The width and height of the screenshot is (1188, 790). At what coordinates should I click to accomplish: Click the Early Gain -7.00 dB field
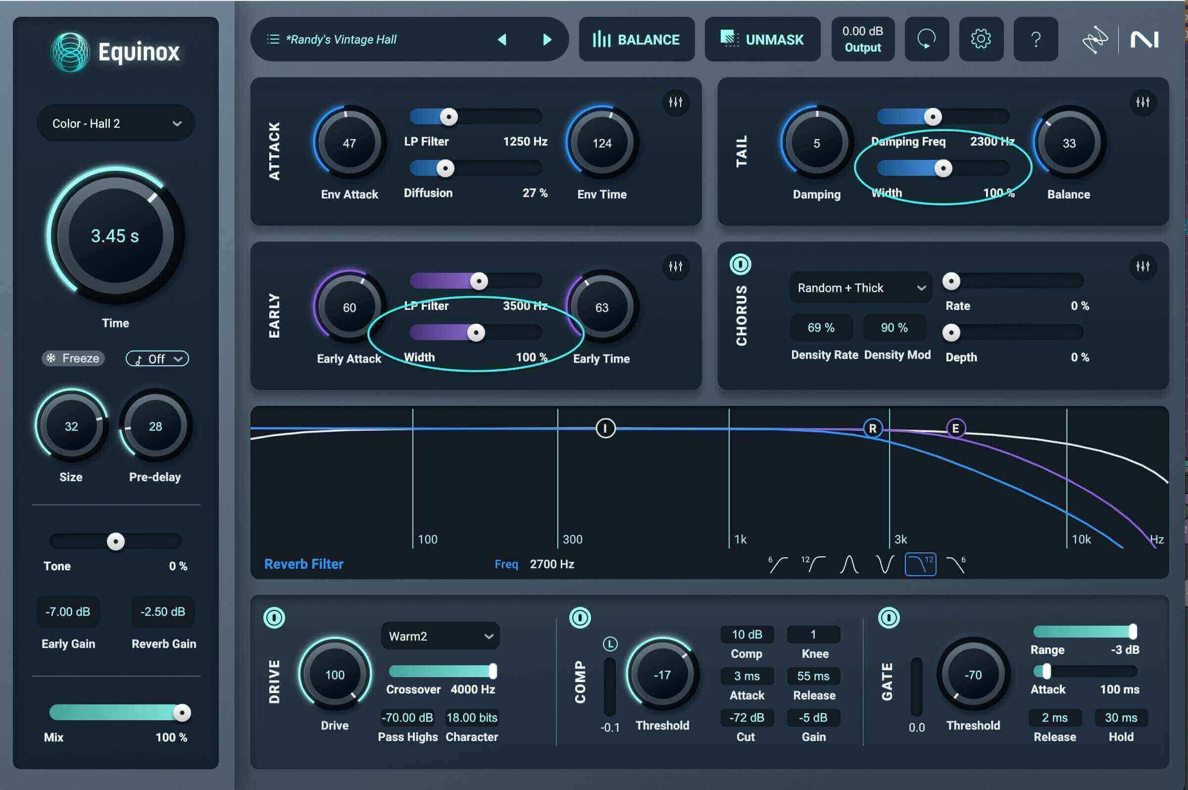(67, 612)
